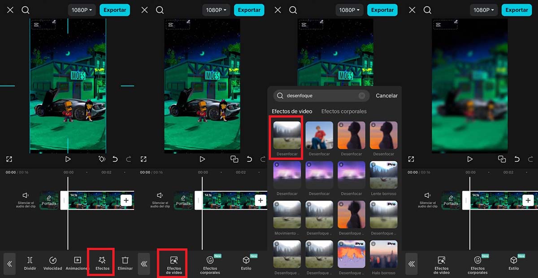Choose the red-outlined Desenfocar effect thumbnail

coord(287,137)
